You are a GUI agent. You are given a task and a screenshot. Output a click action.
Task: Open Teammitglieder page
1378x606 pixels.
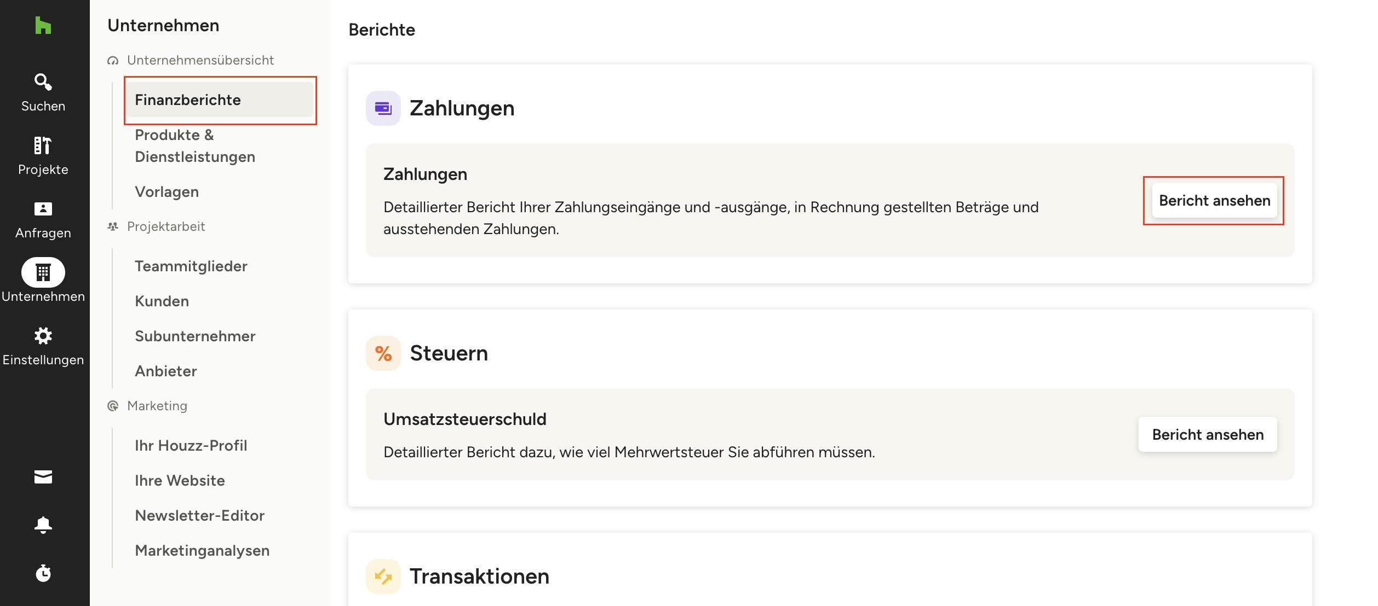(191, 266)
